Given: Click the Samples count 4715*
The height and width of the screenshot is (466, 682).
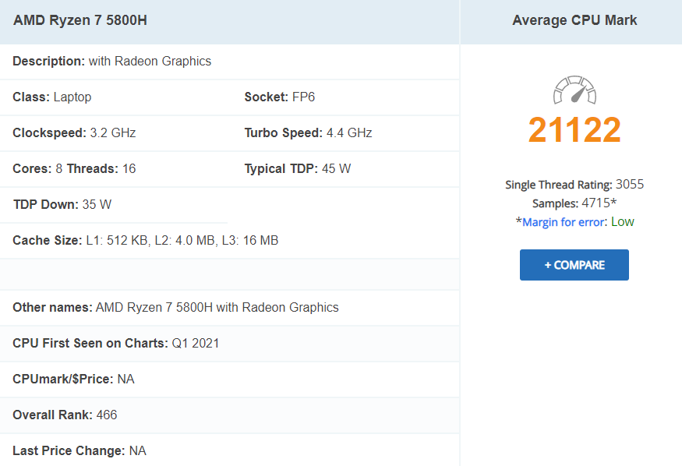Looking at the screenshot, I should tap(599, 203).
